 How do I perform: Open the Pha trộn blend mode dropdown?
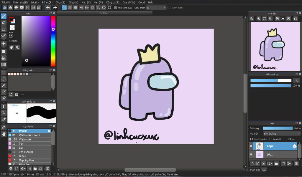pos(282,133)
